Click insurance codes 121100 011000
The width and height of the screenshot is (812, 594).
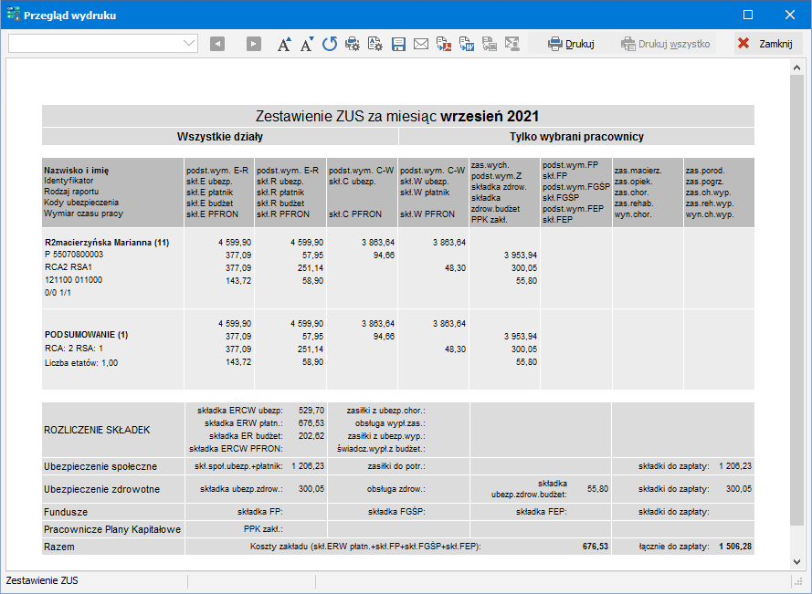(x=74, y=280)
